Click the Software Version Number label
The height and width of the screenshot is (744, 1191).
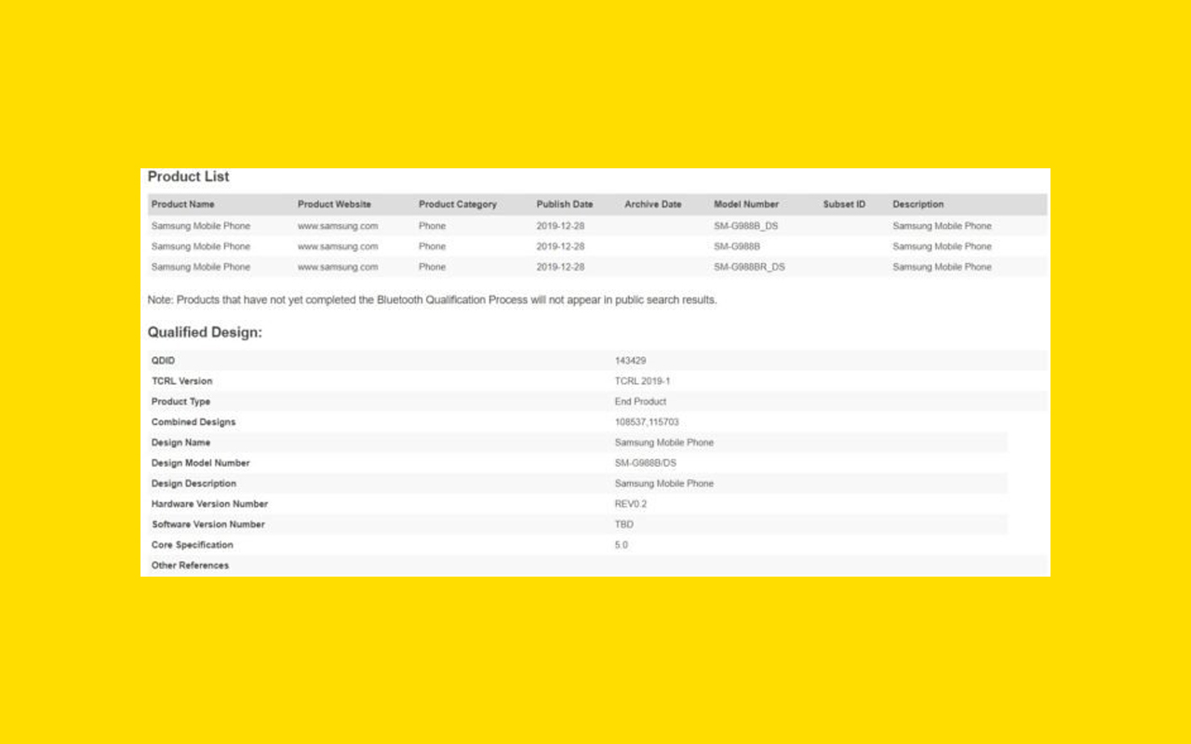208,525
